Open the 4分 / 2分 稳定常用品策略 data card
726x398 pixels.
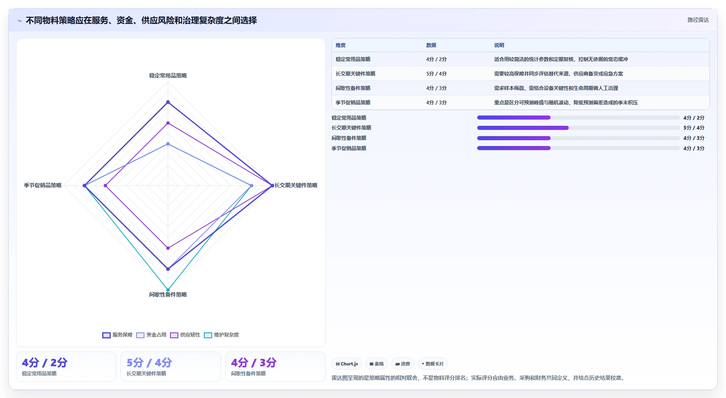point(66,367)
